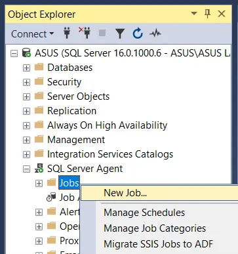Expand the Replication node
Viewport: 238px width, 254px height.
(26, 111)
